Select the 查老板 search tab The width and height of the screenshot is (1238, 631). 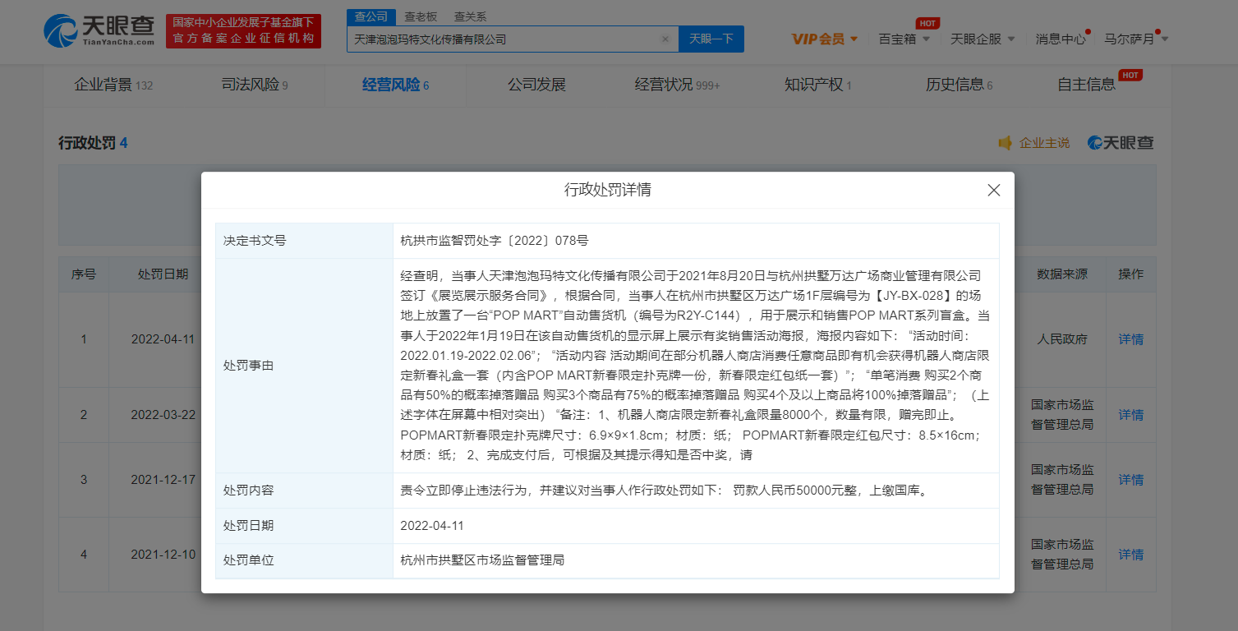pos(421,16)
